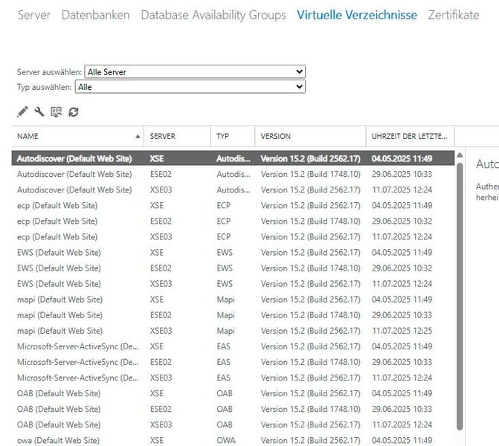499x446 pixels.
Task: Select Microsoft-Server-ActiveSync row for XSE
Action: 234,346
